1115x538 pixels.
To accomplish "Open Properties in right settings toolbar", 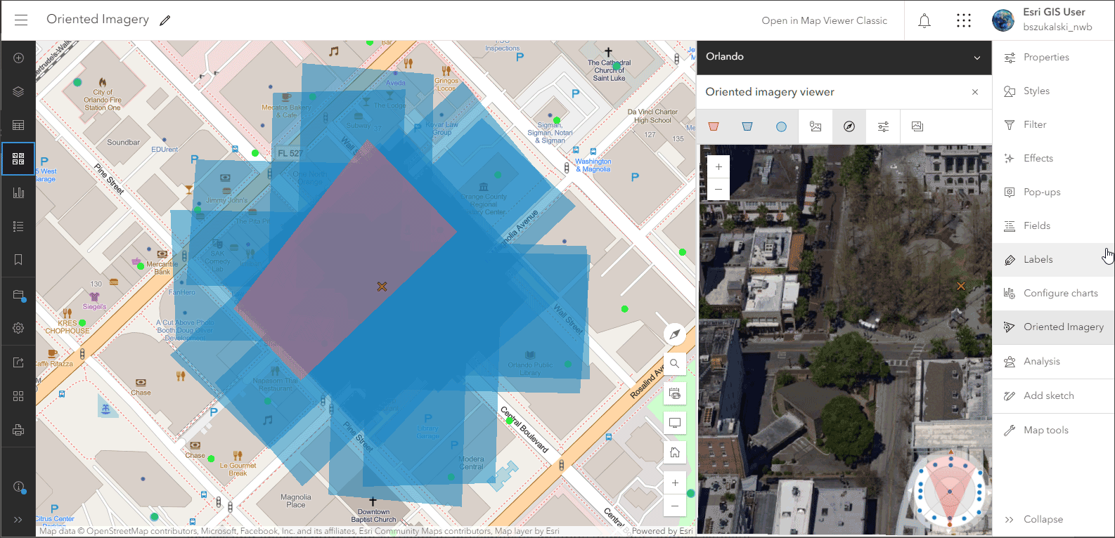I will coord(1053,58).
